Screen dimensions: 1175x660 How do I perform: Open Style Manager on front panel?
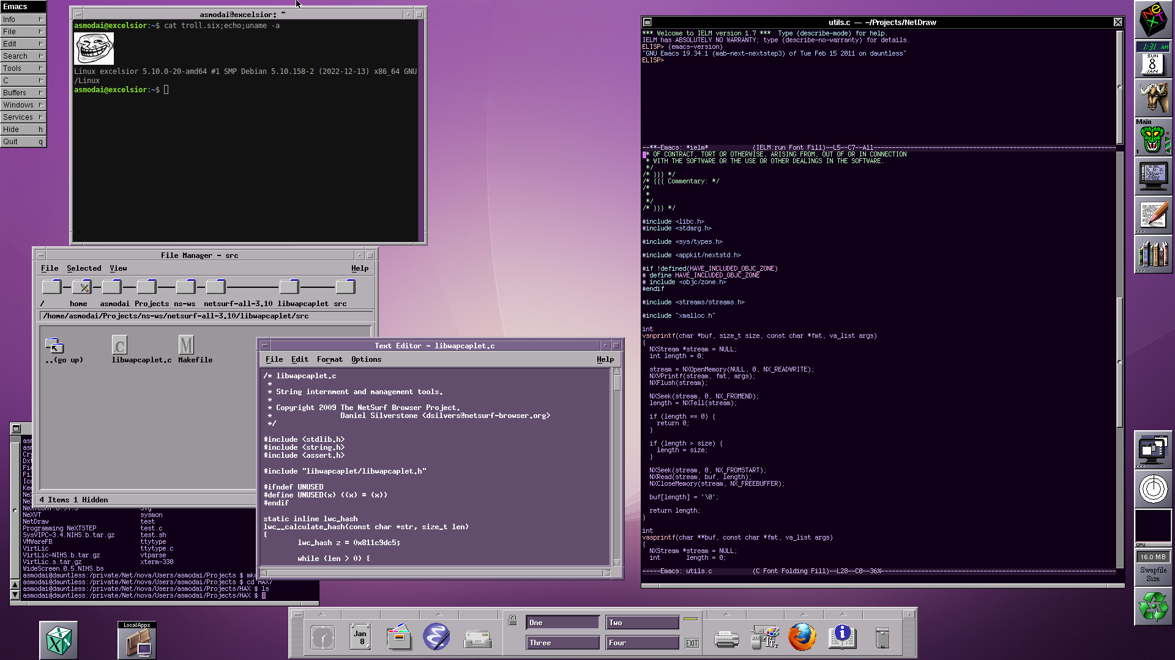click(x=764, y=638)
